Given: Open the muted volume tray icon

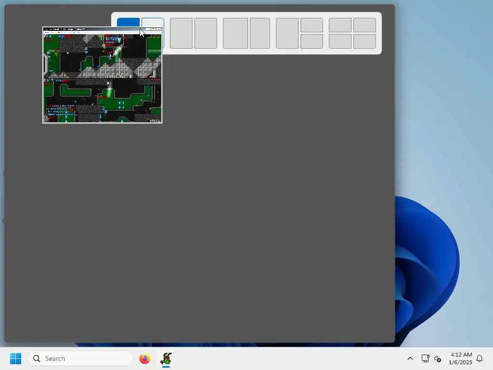Looking at the screenshot, I should 437,358.
